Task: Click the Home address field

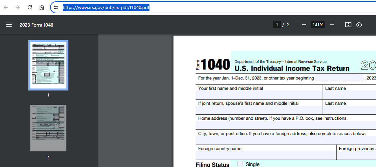Action: [x=286, y=125]
